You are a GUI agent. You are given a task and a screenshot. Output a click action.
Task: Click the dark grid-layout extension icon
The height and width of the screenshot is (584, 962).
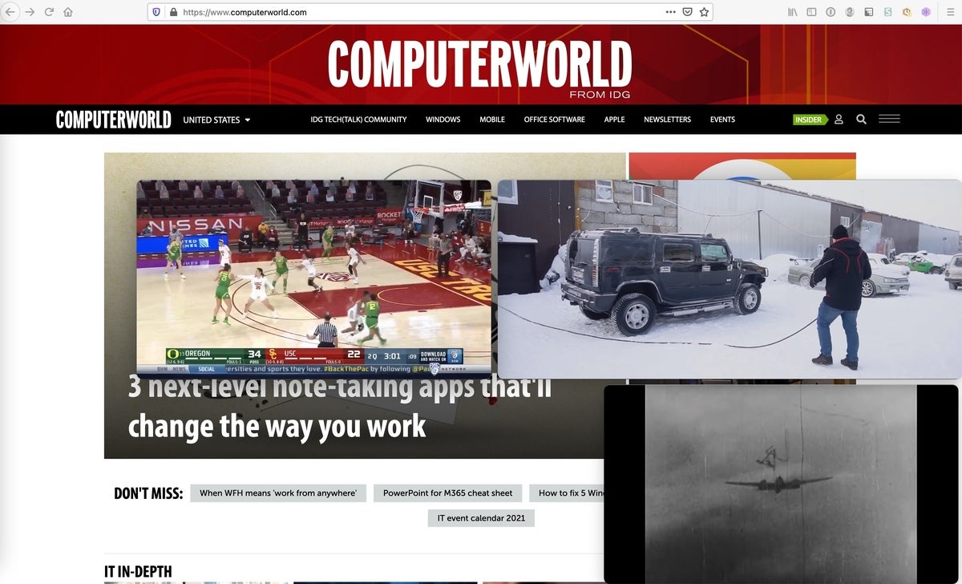[x=868, y=12]
